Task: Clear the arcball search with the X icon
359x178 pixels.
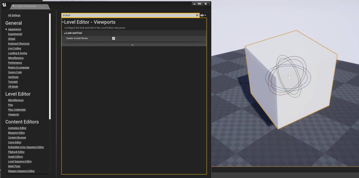Action: click(x=197, y=15)
